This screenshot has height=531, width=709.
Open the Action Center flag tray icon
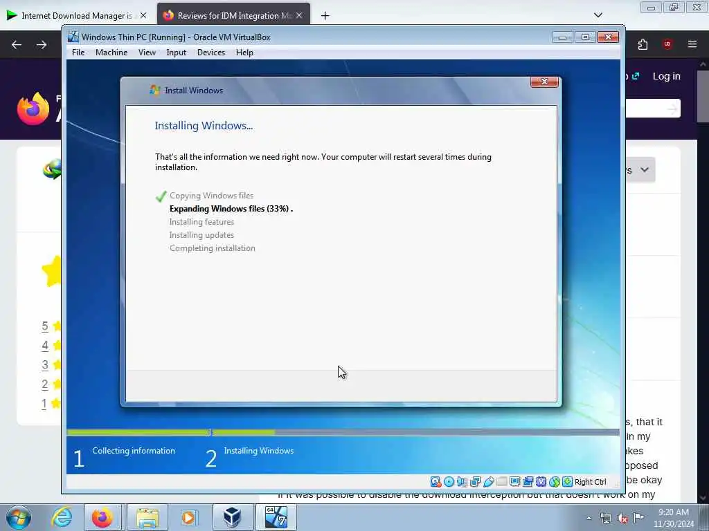click(638, 517)
